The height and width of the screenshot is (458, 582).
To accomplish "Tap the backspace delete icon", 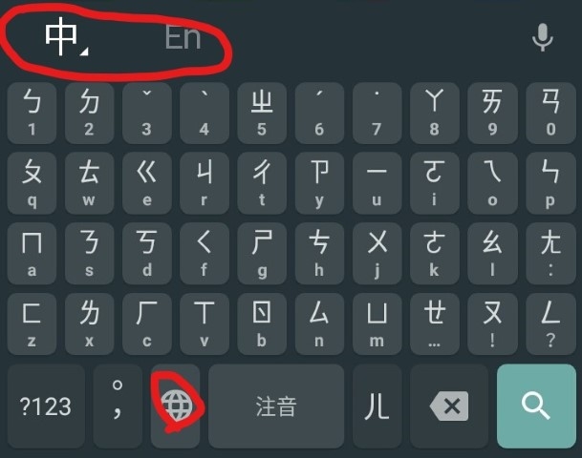I will pyautogui.click(x=449, y=406).
